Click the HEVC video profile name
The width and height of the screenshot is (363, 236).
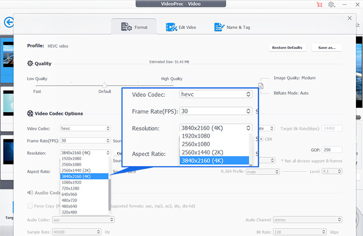point(58,46)
